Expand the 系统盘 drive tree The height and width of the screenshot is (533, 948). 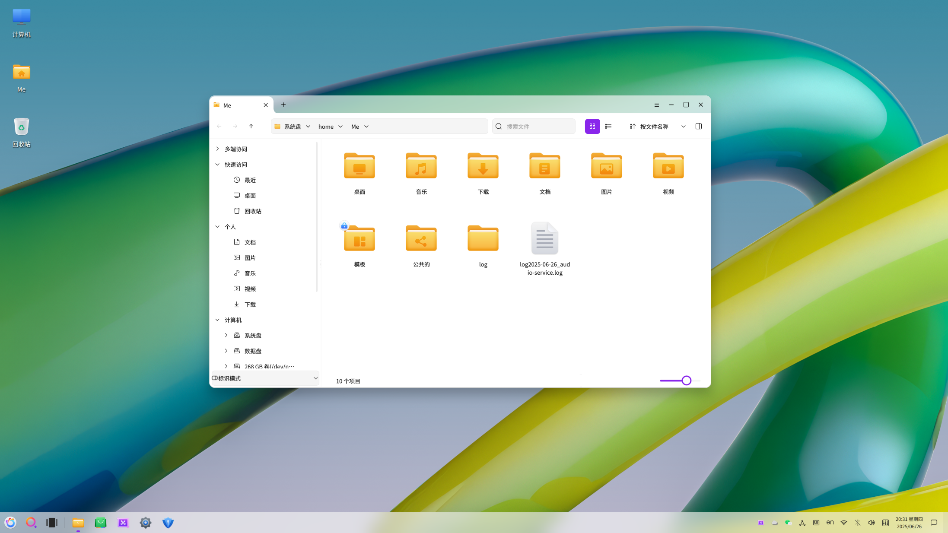click(x=226, y=335)
